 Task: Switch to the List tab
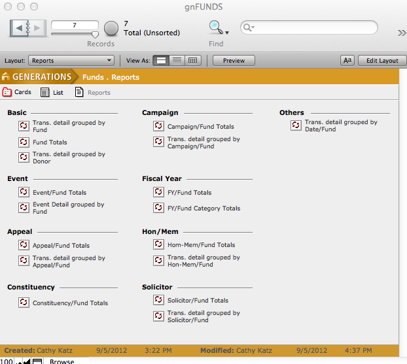click(52, 93)
